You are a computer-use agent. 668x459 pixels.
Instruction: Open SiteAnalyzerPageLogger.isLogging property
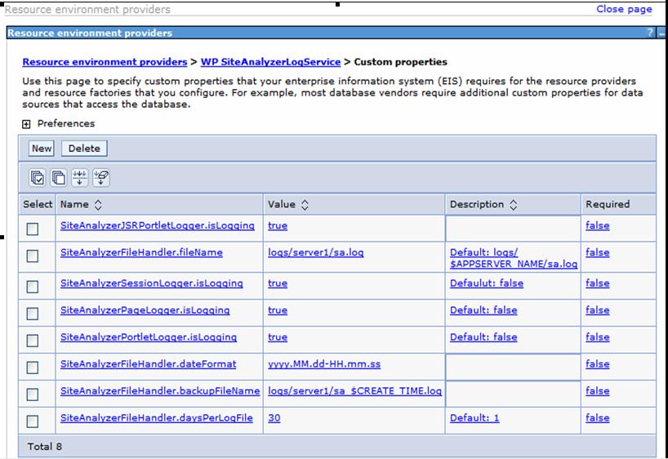tap(145, 310)
